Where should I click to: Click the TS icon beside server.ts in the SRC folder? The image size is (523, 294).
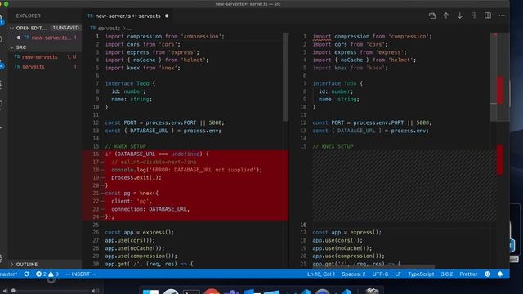tap(17, 66)
